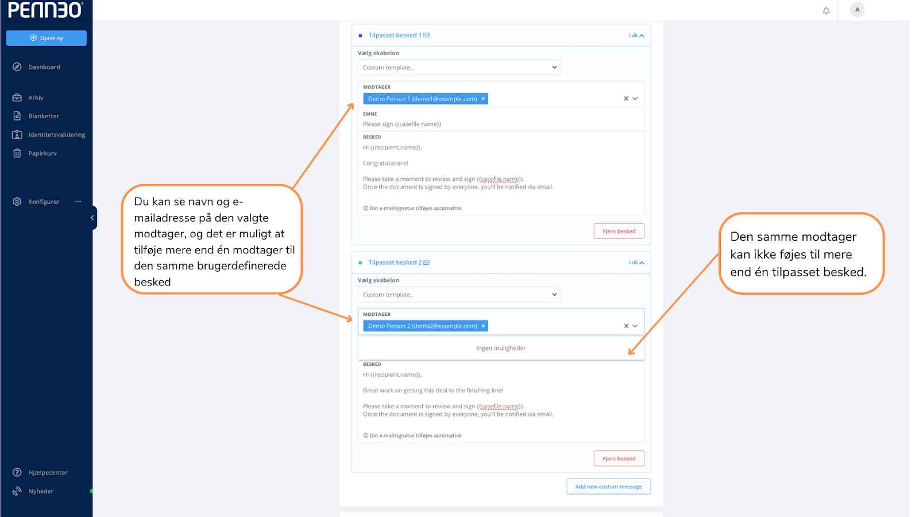Open the Papirkurv trash icon
The width and height of the screenshot is (919, 517).
pos(17,153)
